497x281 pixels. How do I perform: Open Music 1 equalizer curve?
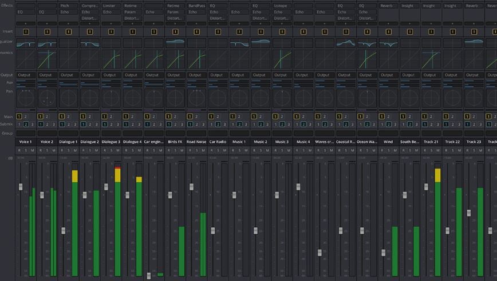[239, 43]
